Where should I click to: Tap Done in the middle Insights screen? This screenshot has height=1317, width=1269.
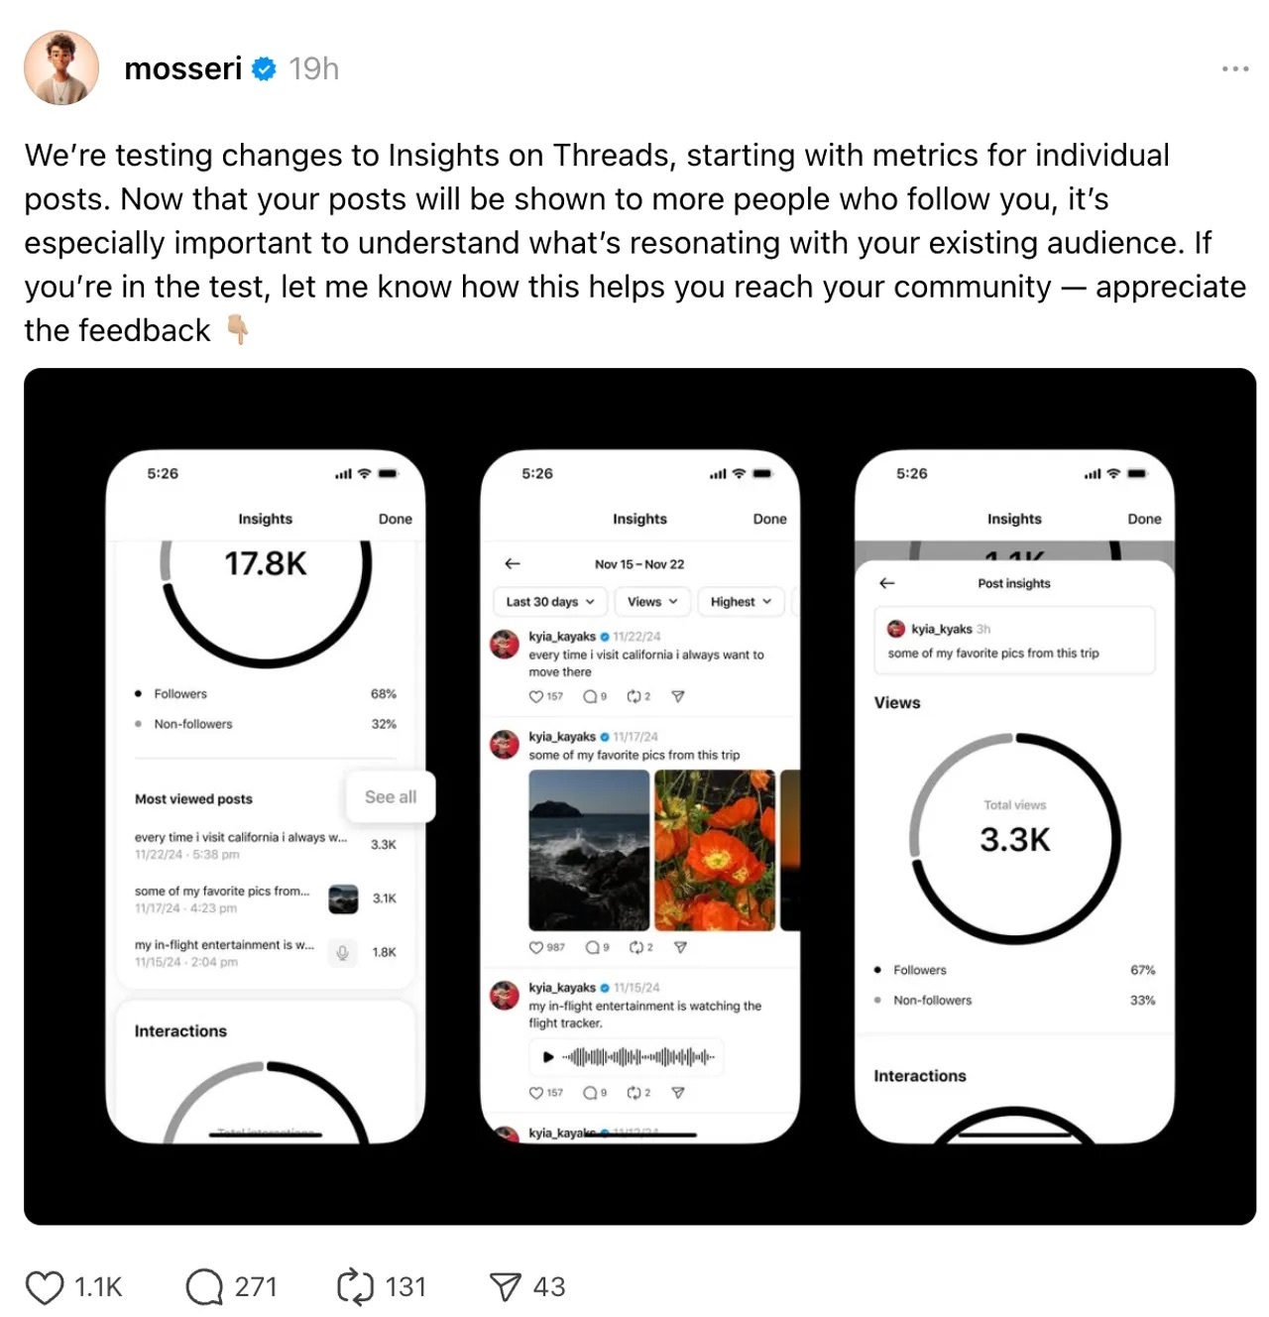769,519
